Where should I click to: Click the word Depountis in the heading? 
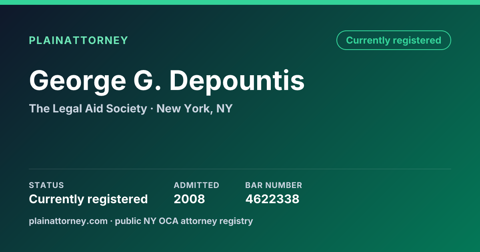coord(237,82)
